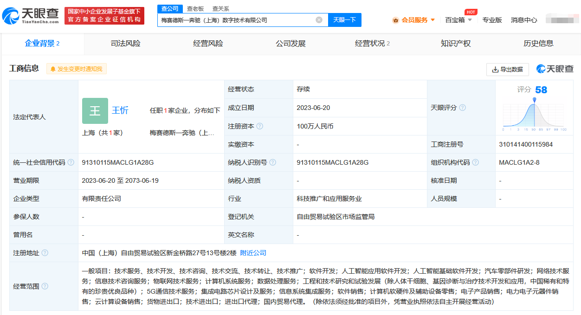Screen dimensions: 581x315
Task: Click the red HOT badge above 百宝箱
Action: coord(471,12)
